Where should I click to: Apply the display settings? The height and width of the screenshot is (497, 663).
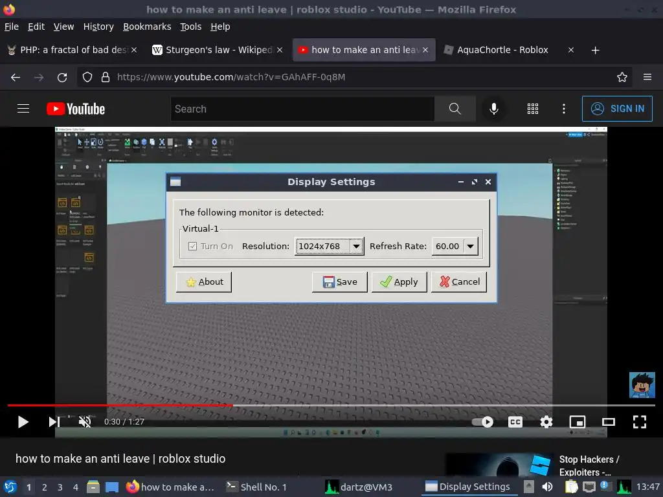click(x=399, y=282)
